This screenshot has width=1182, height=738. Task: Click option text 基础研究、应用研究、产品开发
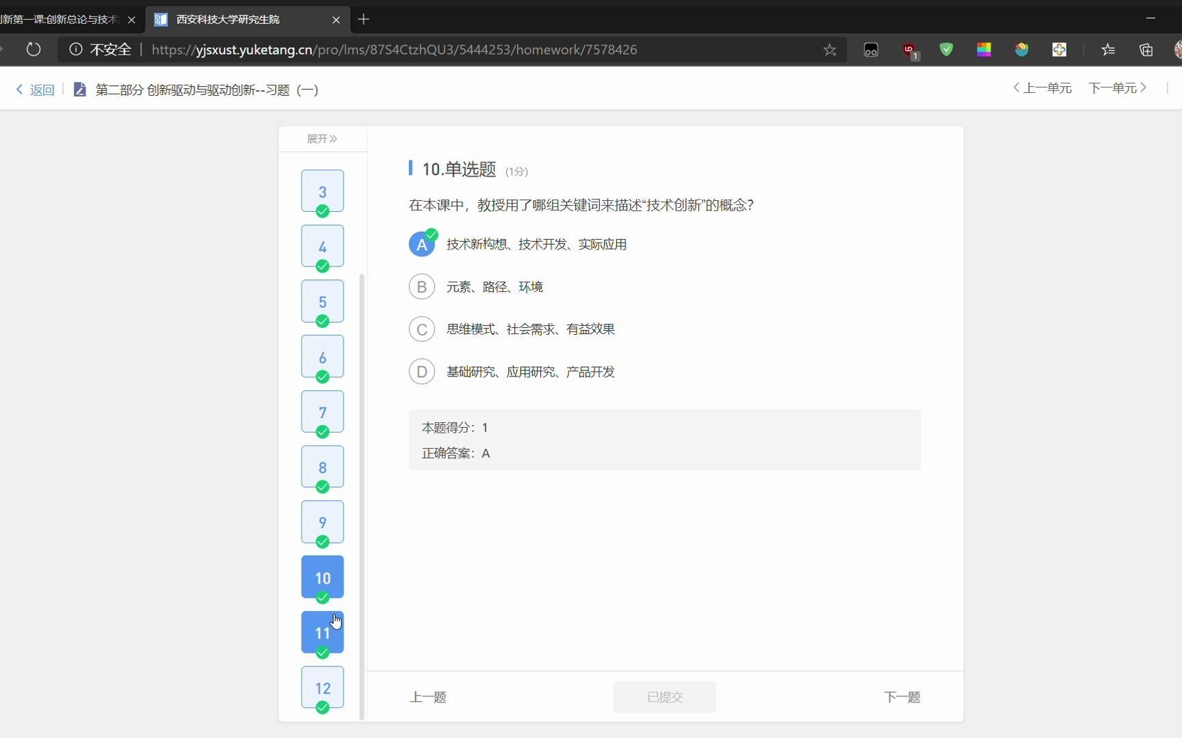pos(531,372)
